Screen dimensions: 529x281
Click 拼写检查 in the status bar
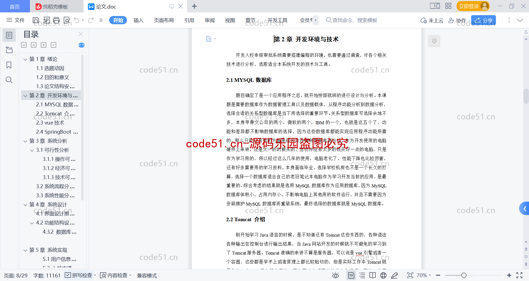80,275
